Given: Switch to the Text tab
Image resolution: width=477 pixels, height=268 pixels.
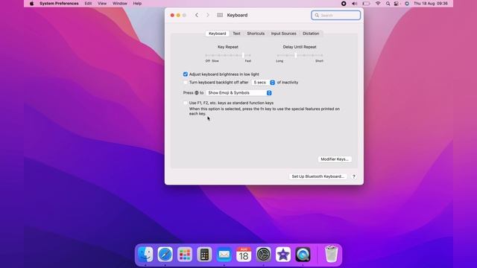Looking at the screenshot, I should 236,33.
